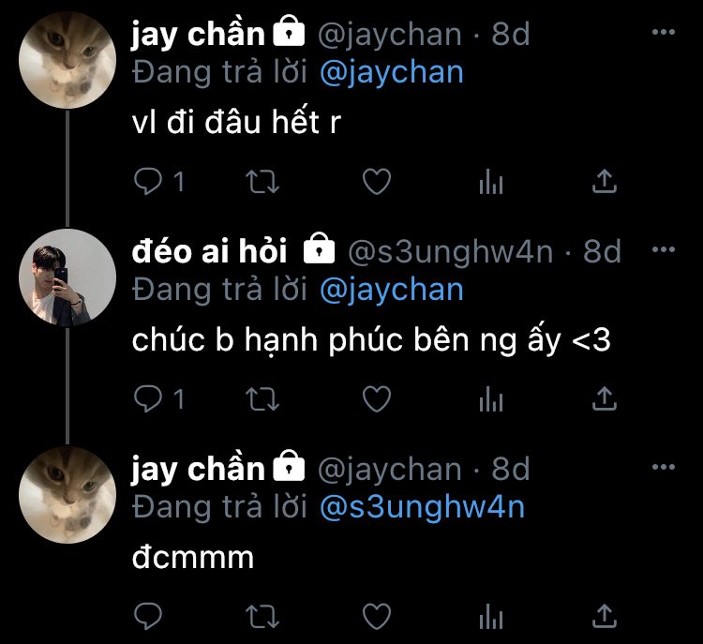703x644 pixels.
Task: Reply to the "chúc b hạnh phúc" tweet
Action: [x=148, y=398]
